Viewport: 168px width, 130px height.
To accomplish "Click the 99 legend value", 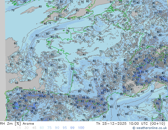I will [x=72, y=128].
